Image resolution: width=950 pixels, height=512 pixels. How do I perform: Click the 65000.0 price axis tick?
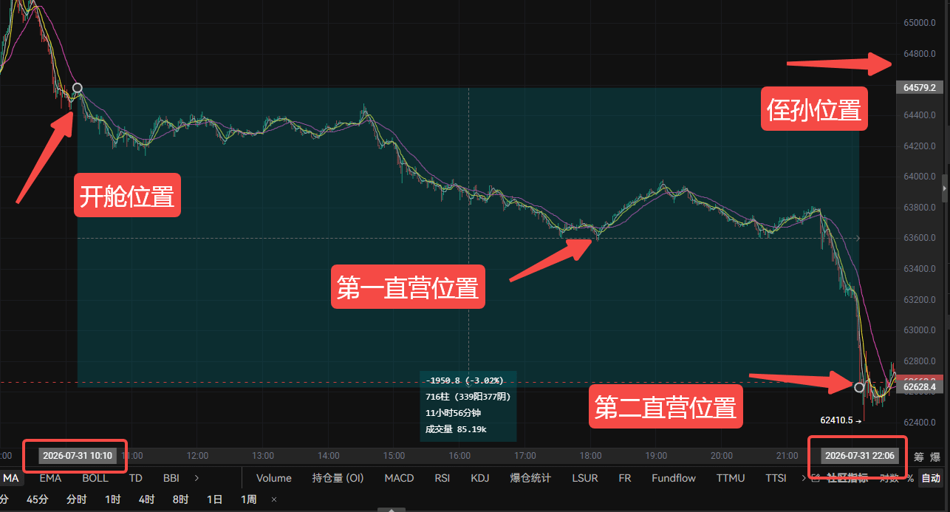[920, 23]
